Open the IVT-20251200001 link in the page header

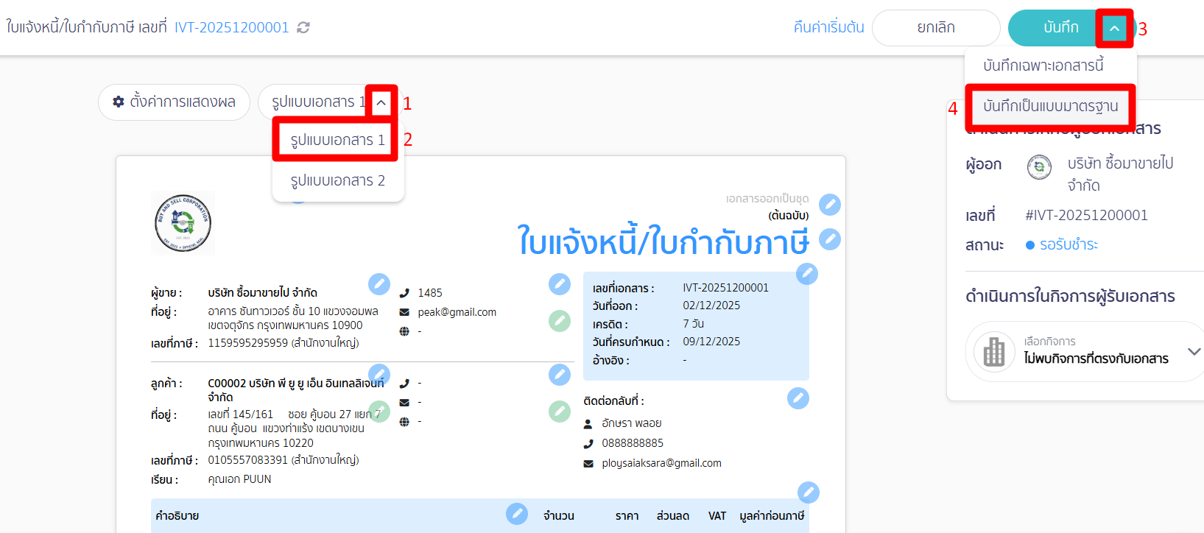coord(232,27)
